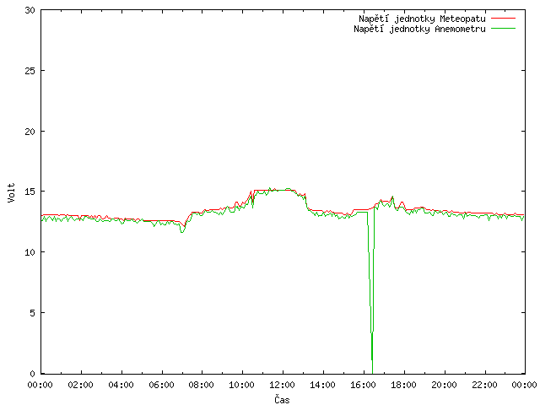The height and width of the screenshot is (405, 540).
Task: Click the x-axis label "20:00"
Action: click(445, 385)
